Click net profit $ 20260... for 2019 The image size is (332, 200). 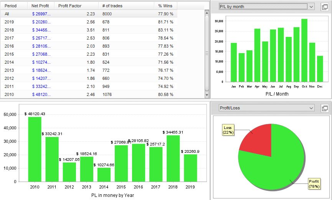coord(41,22)
